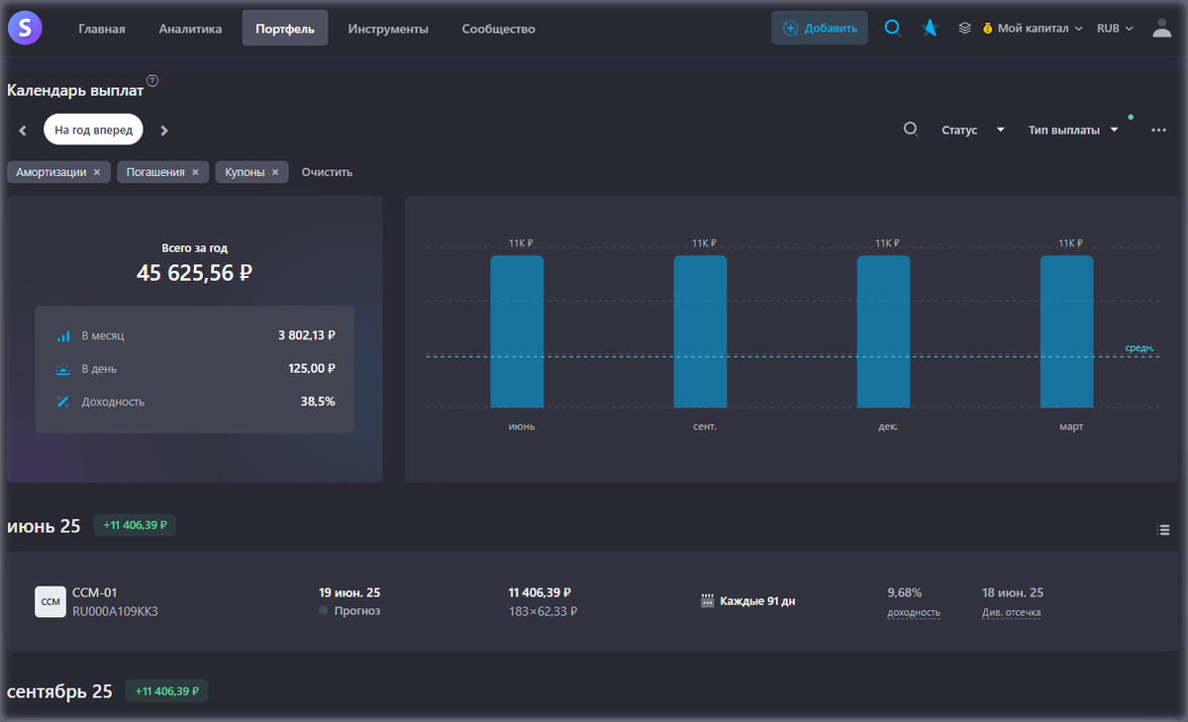Screen dimensions: 1188x722
Task: Expand the Статус filter dropdown
Action: point(973,130)
